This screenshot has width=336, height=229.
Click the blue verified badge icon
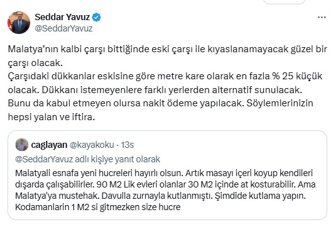[97, 17]
